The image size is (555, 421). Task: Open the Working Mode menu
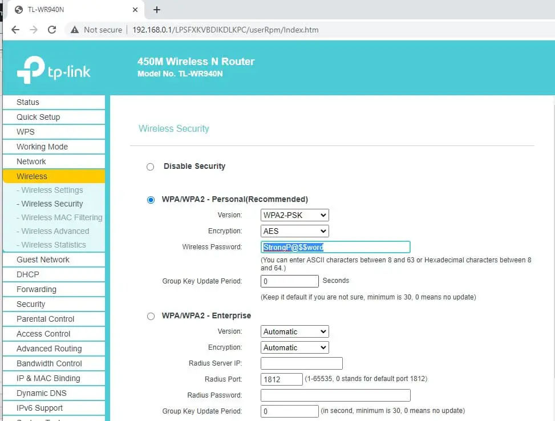pos(54,147)
